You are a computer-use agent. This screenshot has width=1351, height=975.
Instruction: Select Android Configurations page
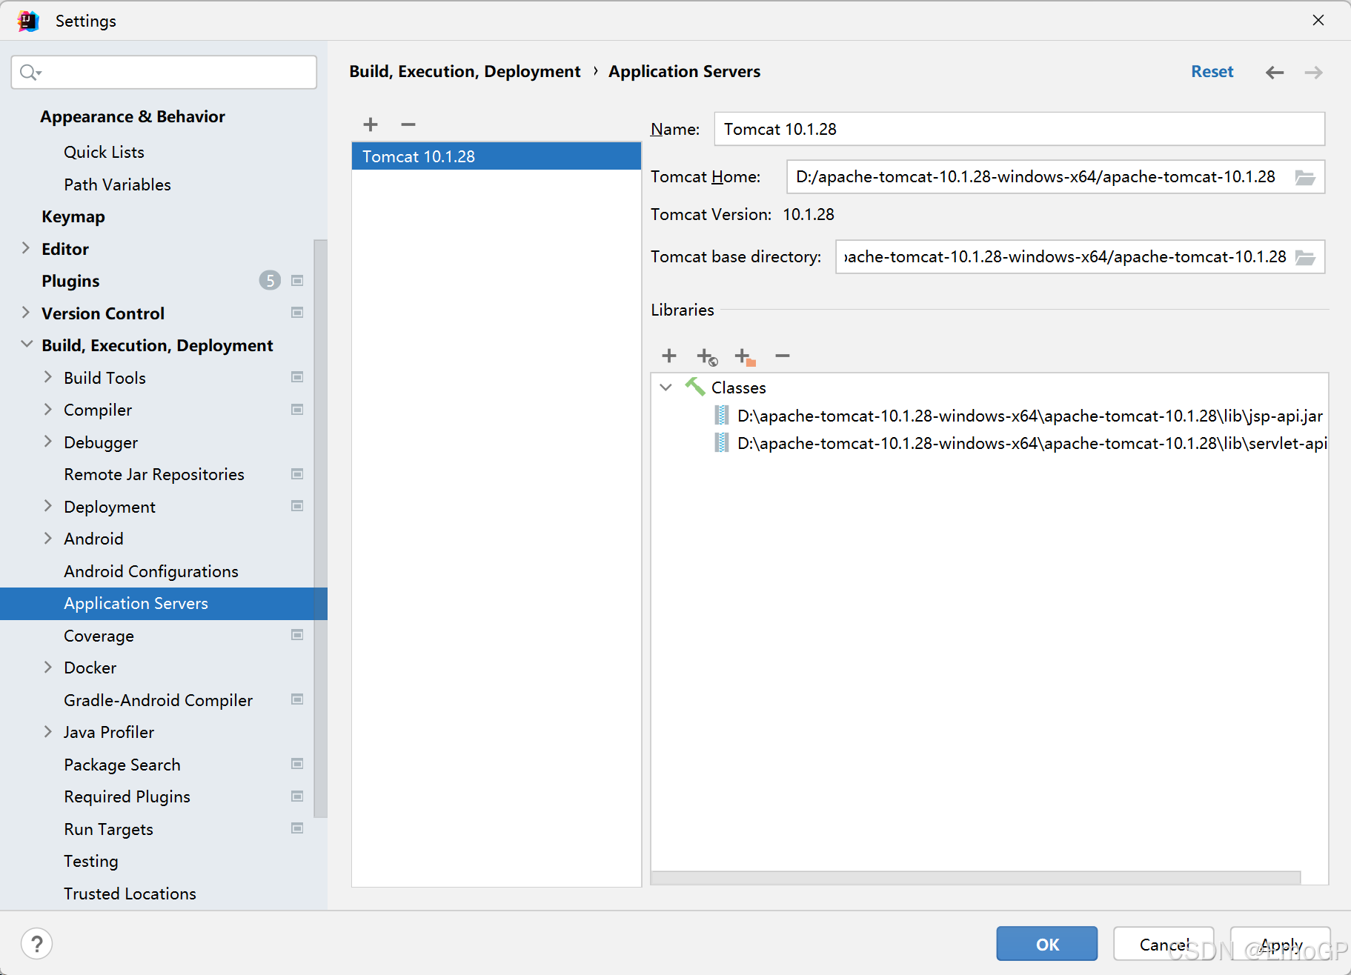pyautogui.click(x=151, y=571)
